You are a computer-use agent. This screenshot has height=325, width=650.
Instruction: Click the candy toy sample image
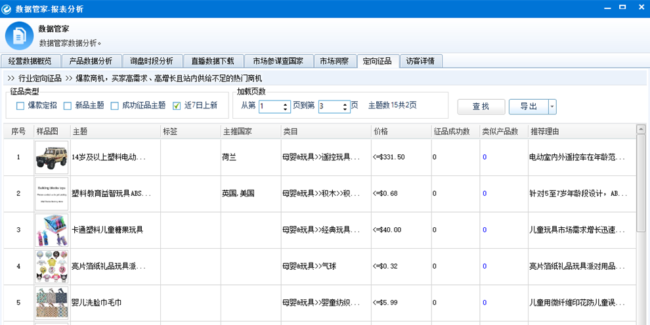tap(51, 230)
